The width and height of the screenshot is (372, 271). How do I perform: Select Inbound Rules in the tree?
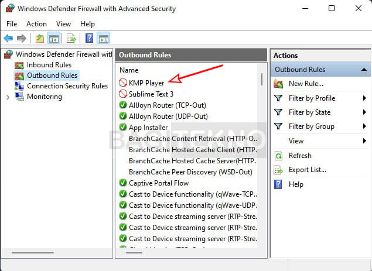point(49,65)
